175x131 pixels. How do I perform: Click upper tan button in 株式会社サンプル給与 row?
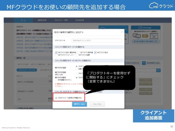(146, 89)
